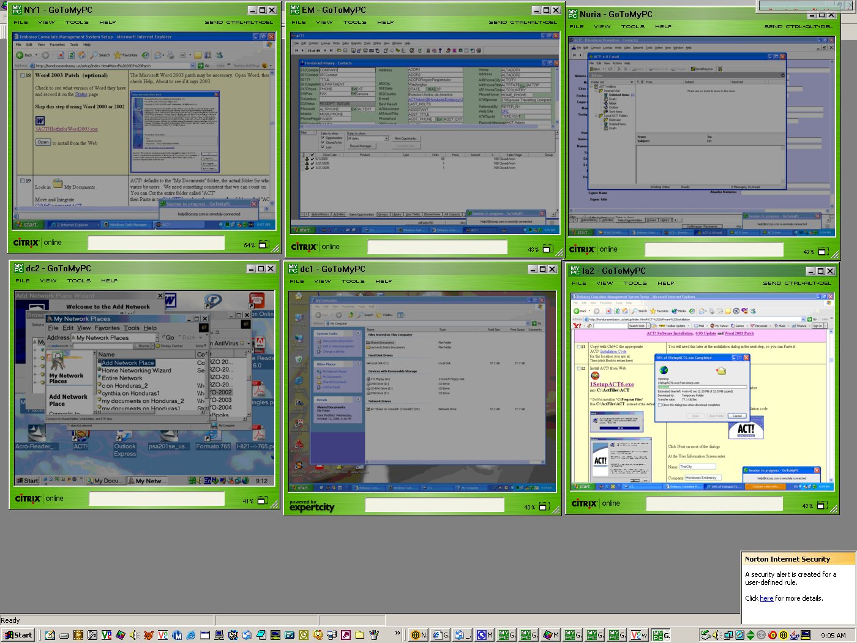Open Favorites menu in dc2 My Network Places
857x643 pixels.
pyautogui.click(x=107, y=328)
